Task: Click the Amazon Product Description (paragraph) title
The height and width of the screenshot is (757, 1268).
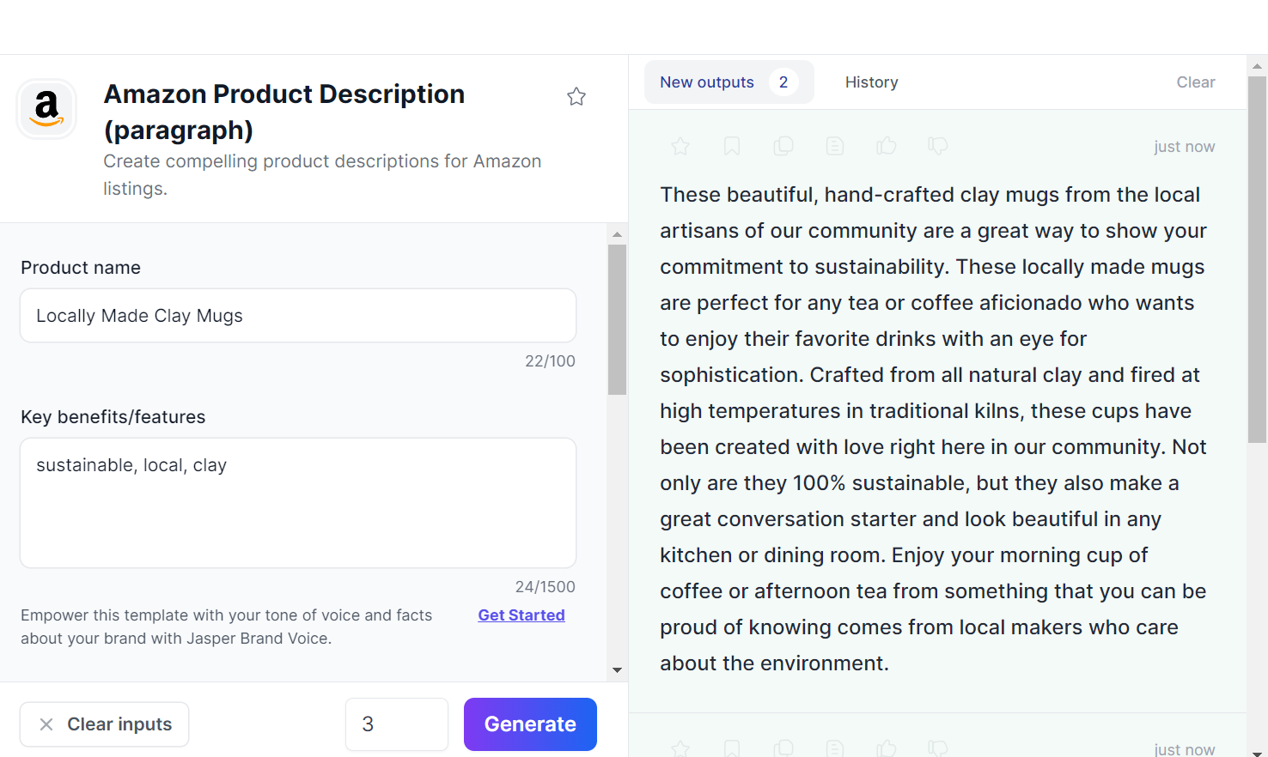Action: (x=284, y=112)
